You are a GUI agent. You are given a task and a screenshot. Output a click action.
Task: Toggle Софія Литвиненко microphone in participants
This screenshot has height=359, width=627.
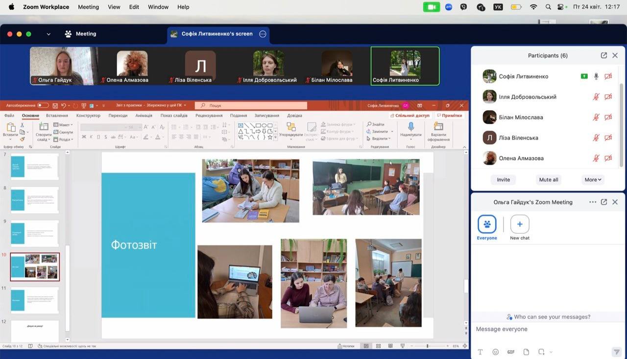(x=596, y=76)
